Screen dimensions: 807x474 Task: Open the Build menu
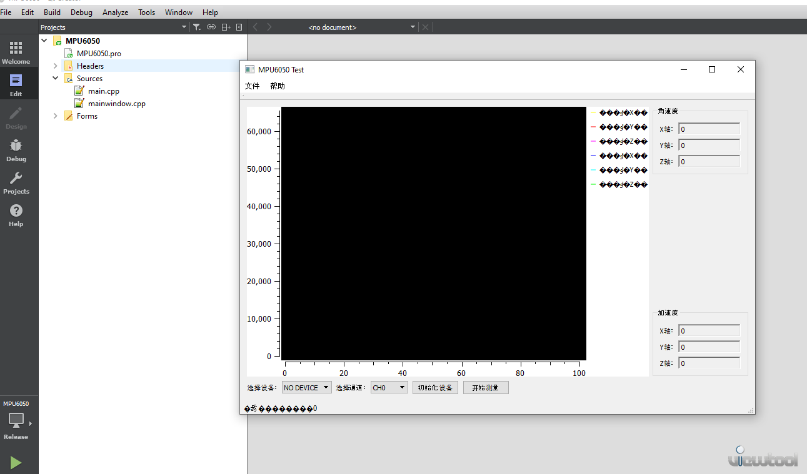click(x=52, y=12)
